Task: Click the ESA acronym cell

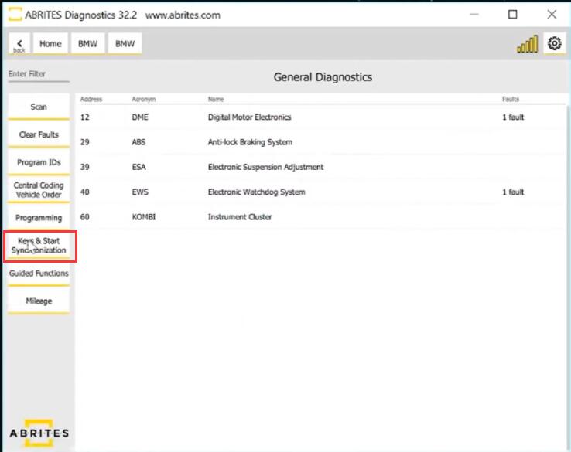Action: [x=138, y=167]
